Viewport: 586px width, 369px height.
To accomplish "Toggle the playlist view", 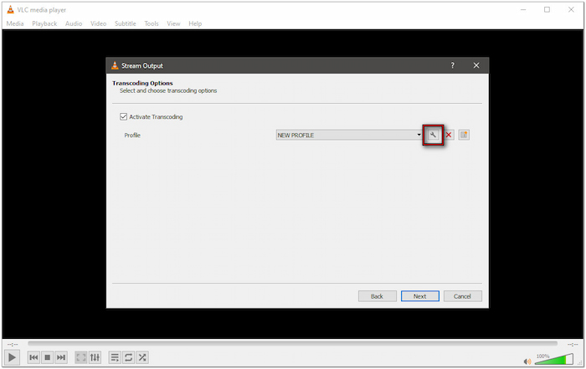I will pyautogui.click(x=115, y=357).
